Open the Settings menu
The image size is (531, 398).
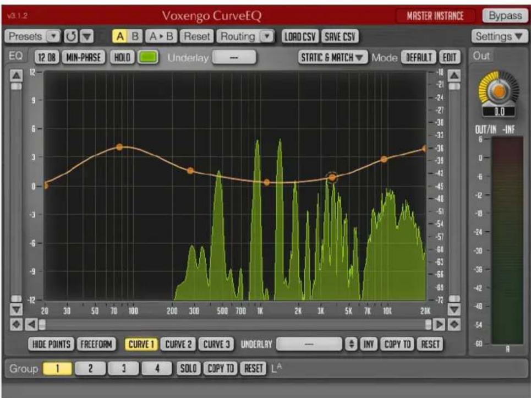pos(499,36)
